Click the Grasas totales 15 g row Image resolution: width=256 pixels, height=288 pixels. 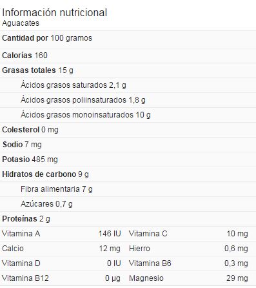pyautogui.click(x=128, y=70)
